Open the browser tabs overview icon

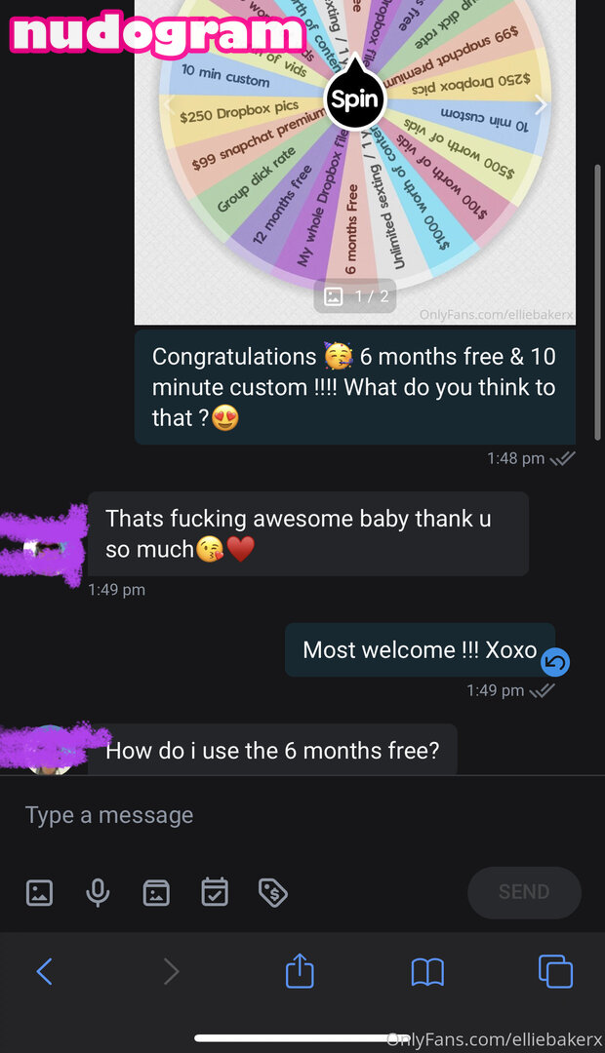(x=555, y=971)
